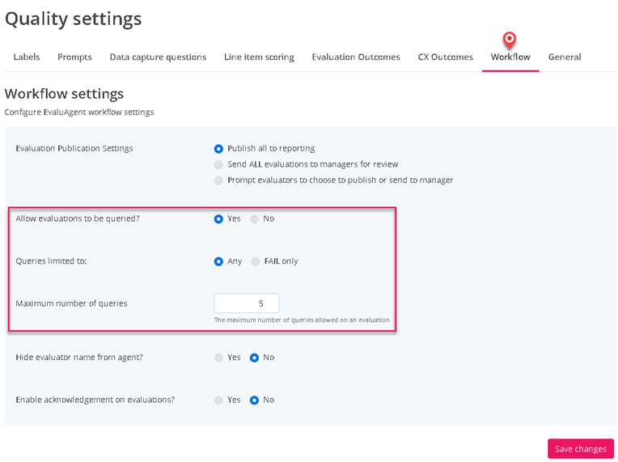This screenshot has height=462, width=618.
Task: Enable acknowledgement on evaluations with Yes
Action: click(x=218, y=400)
